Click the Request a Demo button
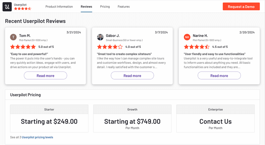The width and height of the screenshot is (265, 145). click(241, 7)
